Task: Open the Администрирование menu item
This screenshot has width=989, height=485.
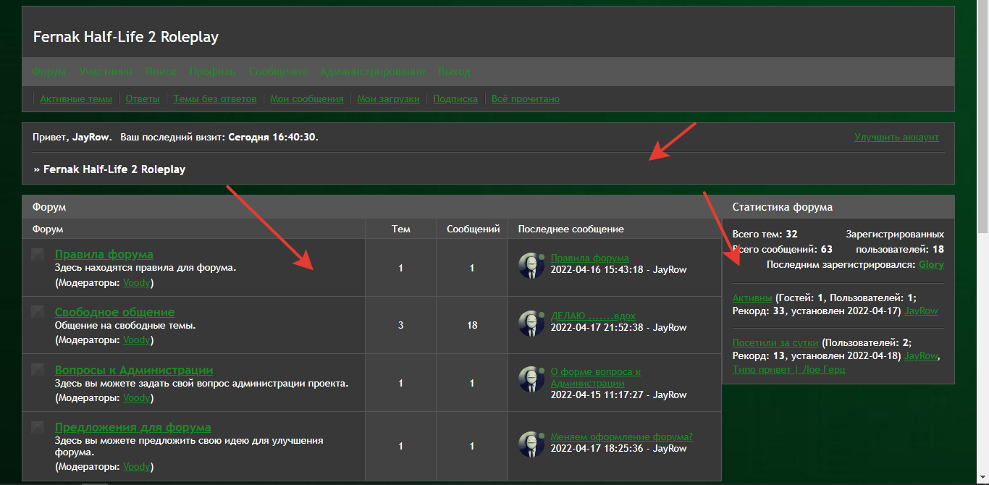Action: coord(373,72)
